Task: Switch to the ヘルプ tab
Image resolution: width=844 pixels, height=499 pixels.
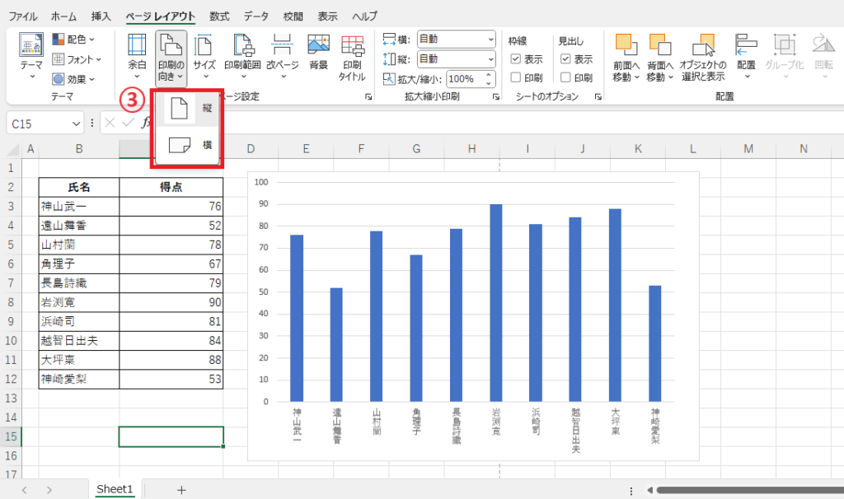Action: [364, 16]
